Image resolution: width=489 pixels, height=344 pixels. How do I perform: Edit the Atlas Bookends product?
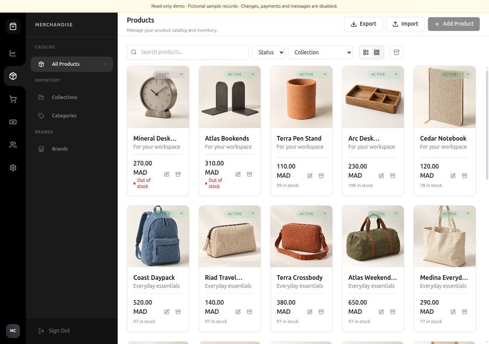click(238, 174)
